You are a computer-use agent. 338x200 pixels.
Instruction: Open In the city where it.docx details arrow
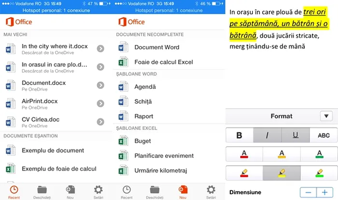[100, 48]
